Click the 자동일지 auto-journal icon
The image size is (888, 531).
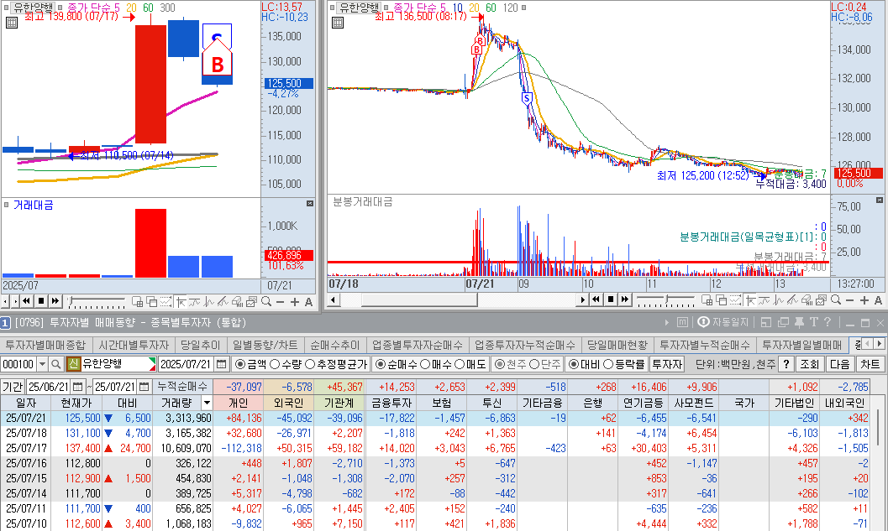(703, 322)
